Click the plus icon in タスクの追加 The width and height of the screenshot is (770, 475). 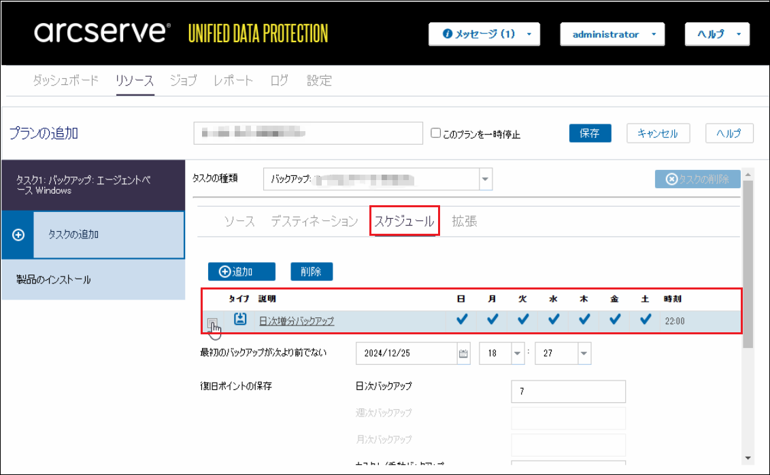tap(18, 234)
